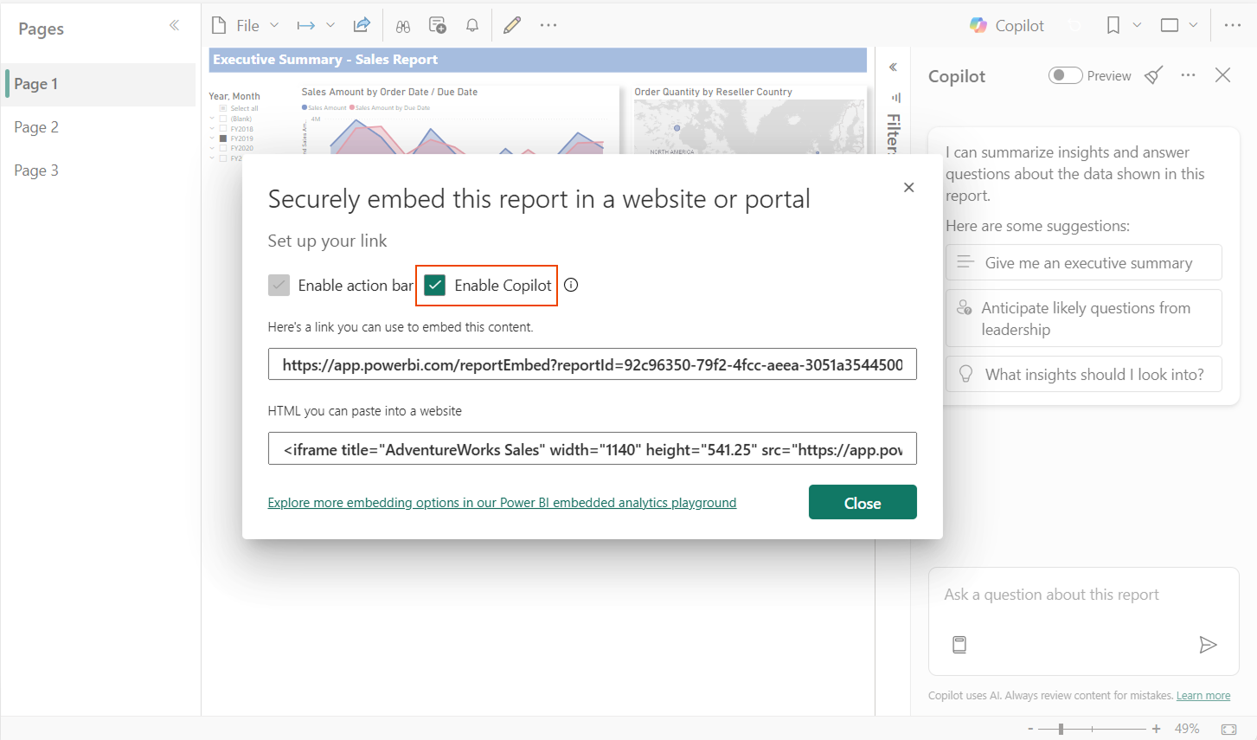Open the Power BI embedded analytics playground link

[502, 502]
